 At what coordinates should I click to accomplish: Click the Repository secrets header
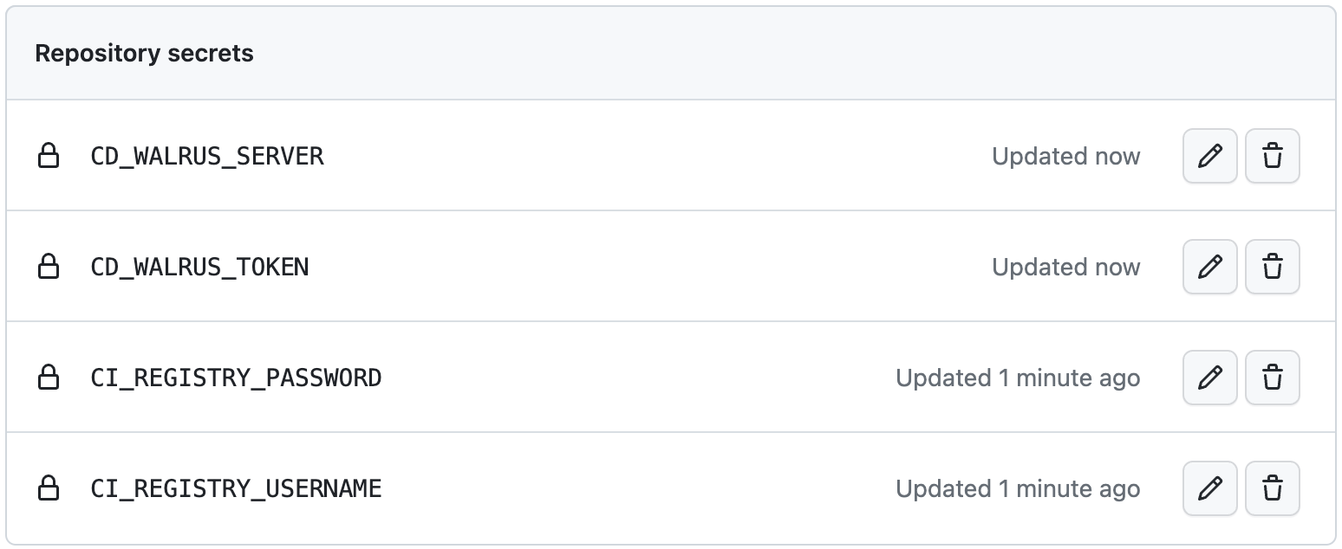144,53
